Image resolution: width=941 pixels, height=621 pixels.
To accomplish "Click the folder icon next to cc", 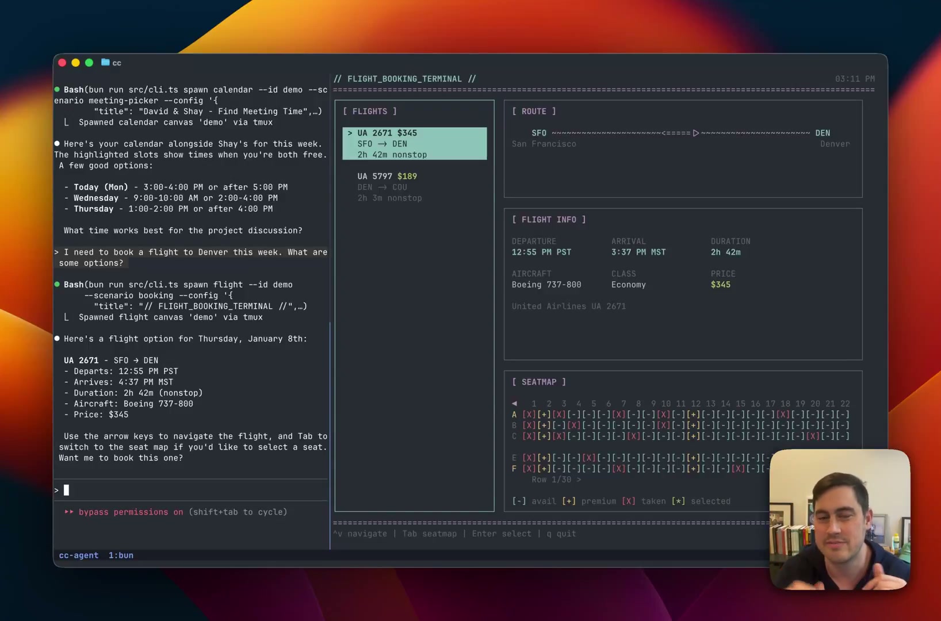I will (x=105, y=62).
